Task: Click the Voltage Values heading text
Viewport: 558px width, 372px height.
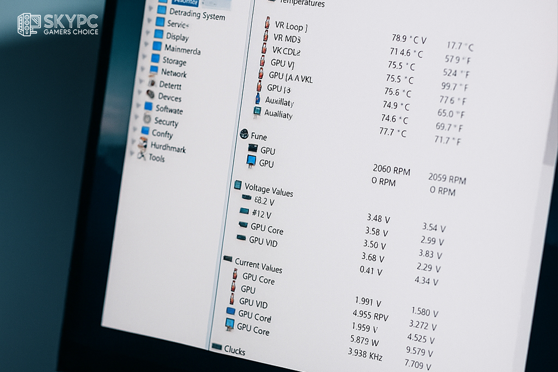Action: coord(269,190)
